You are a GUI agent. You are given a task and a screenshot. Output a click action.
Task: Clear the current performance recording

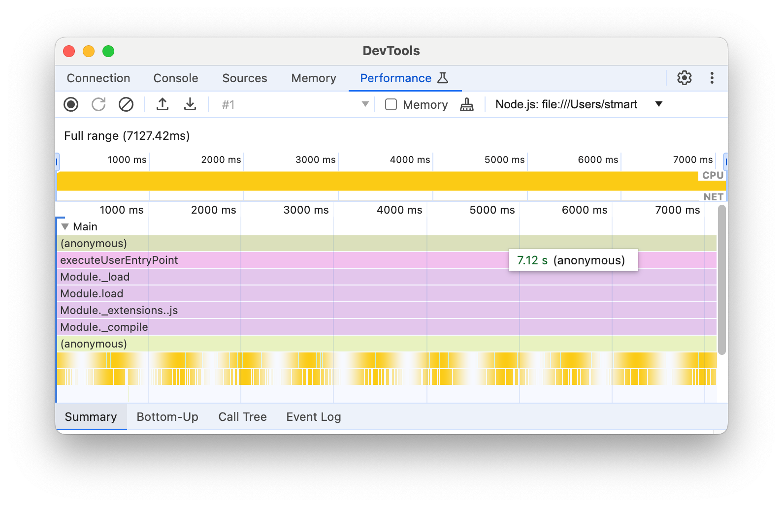[126, 104]
